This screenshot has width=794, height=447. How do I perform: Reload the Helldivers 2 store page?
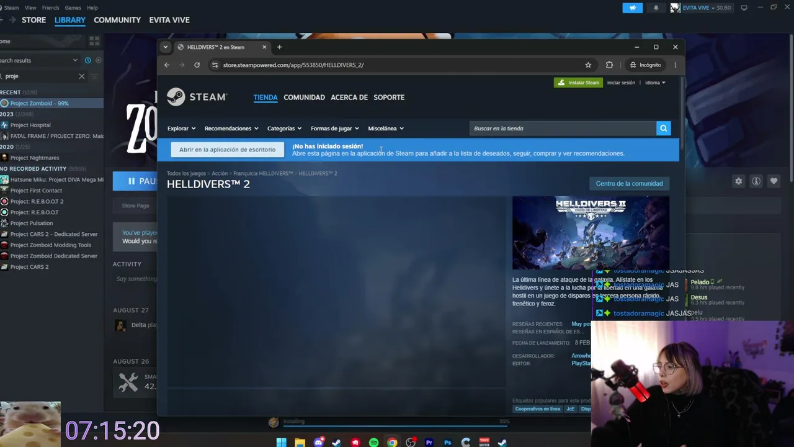(197, 65)
